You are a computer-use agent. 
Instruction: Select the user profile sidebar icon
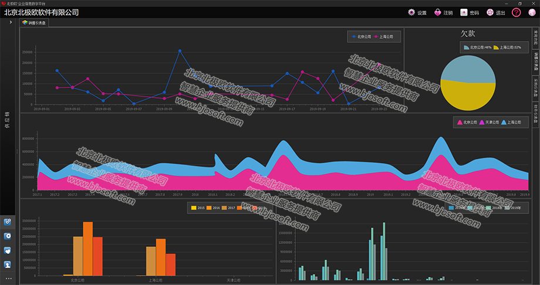click(7, 264)
